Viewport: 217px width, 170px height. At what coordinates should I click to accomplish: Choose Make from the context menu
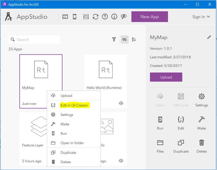[x=74, y=124]
